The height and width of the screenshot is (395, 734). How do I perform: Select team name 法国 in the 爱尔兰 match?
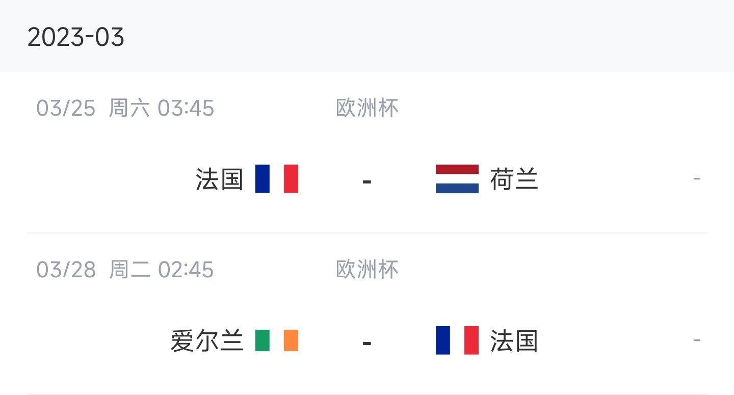pyautogui.click(x=514, y=341)
